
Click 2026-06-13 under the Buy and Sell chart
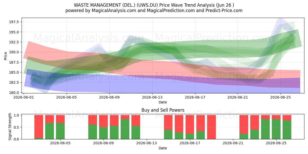pyautogui.click(x=147, y=143)
